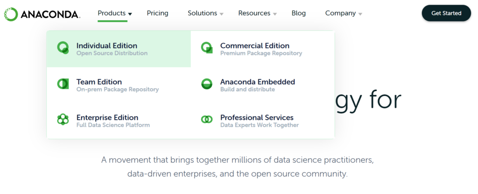Screen dimensions: 478x194
Task: Go to the Blog page
Action: [298, 13]
